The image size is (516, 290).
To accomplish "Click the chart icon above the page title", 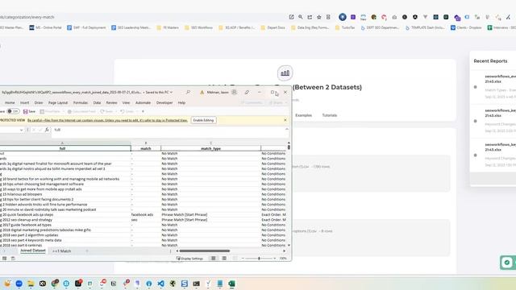I will (x=285, y=73).
